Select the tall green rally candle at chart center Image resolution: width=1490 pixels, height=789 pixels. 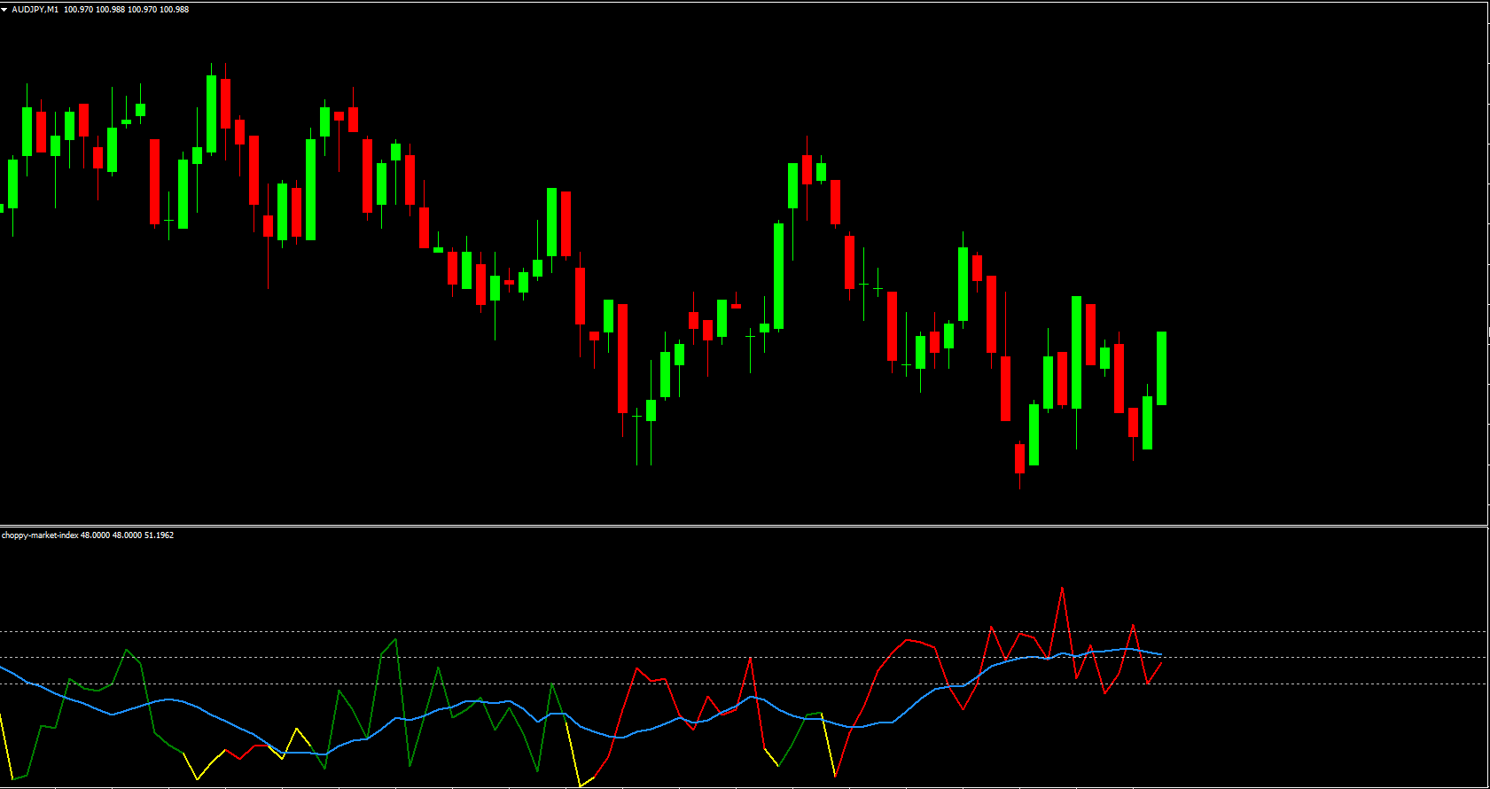pyautogui.click(x=778, y=275)
